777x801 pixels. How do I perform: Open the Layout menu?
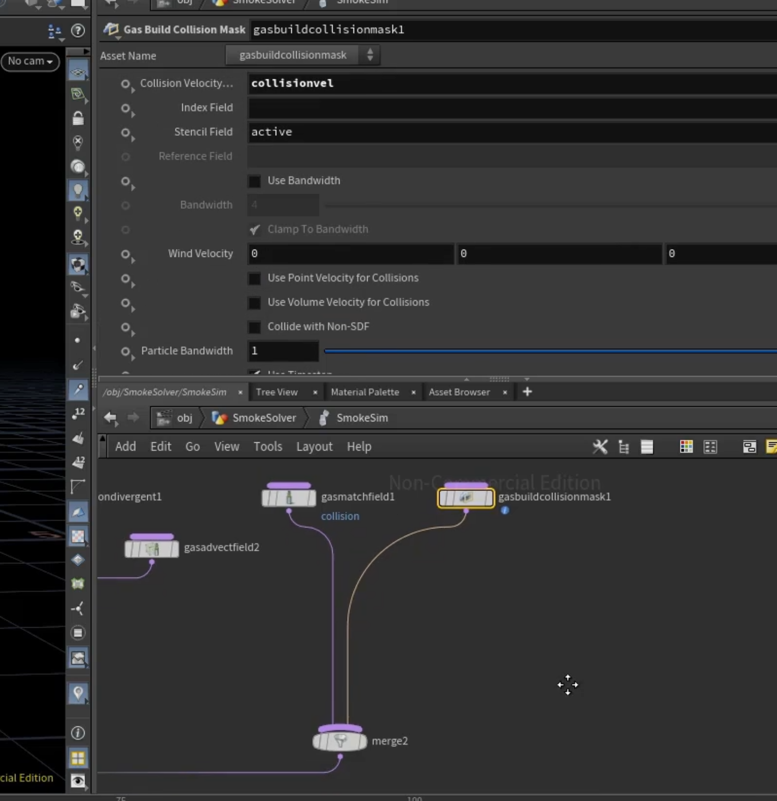tap(314, 447)
